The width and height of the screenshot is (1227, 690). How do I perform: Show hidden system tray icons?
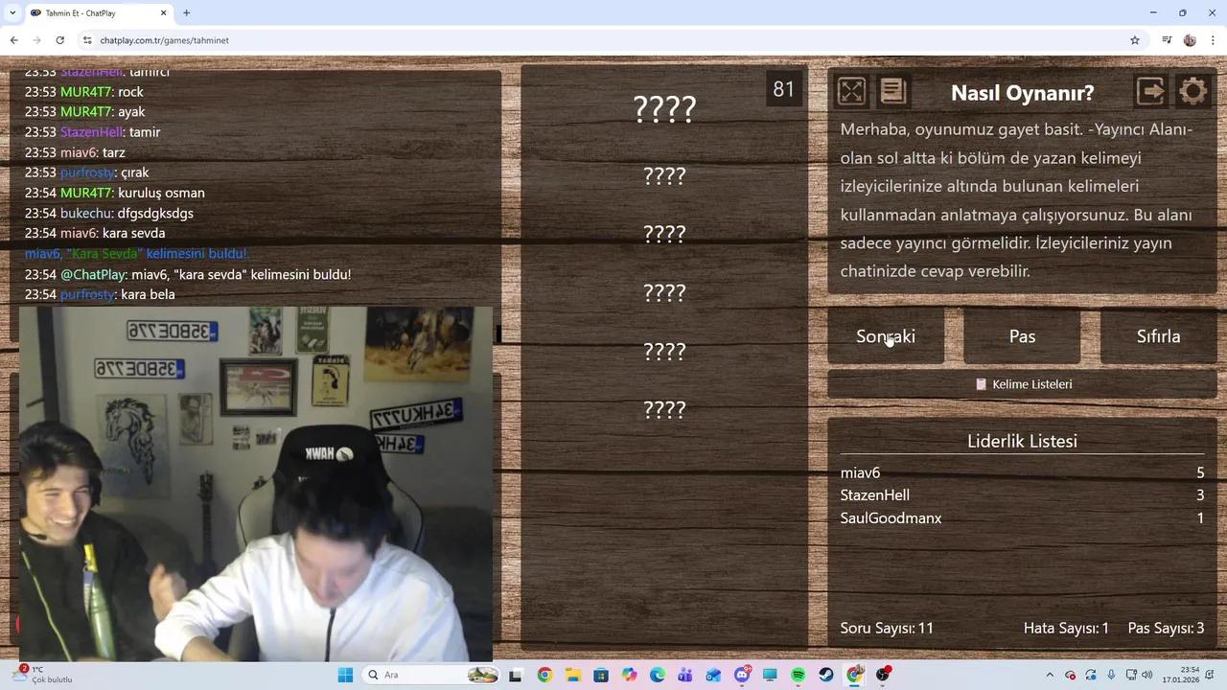click(1050, 675)
